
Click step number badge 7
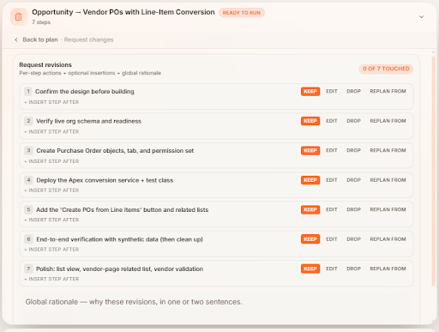(28, 269)
